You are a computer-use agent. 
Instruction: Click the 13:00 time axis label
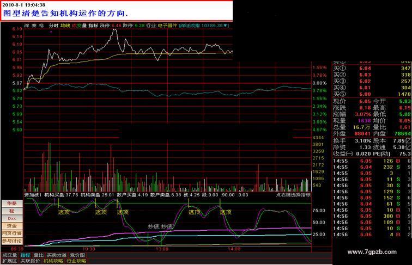click(x=162, y=249)
